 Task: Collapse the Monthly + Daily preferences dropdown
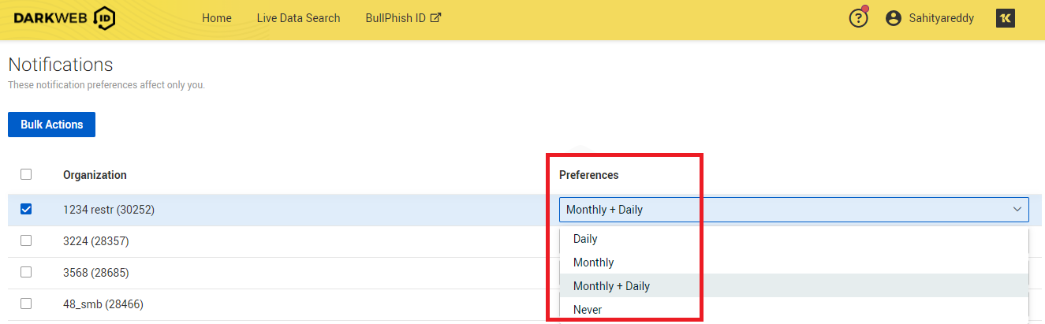click(x=1017, y=210)
